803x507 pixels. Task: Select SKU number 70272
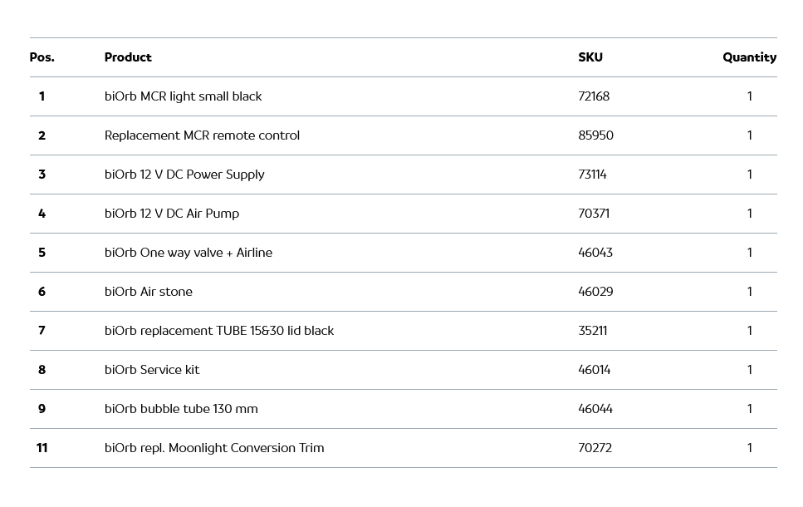(595, 448)
